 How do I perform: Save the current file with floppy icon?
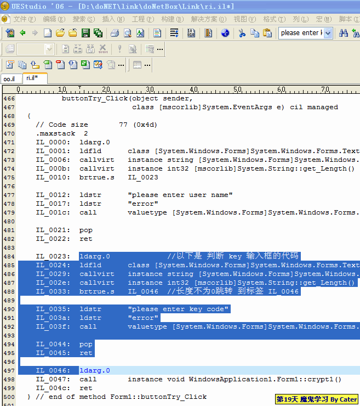coord(85,33)
